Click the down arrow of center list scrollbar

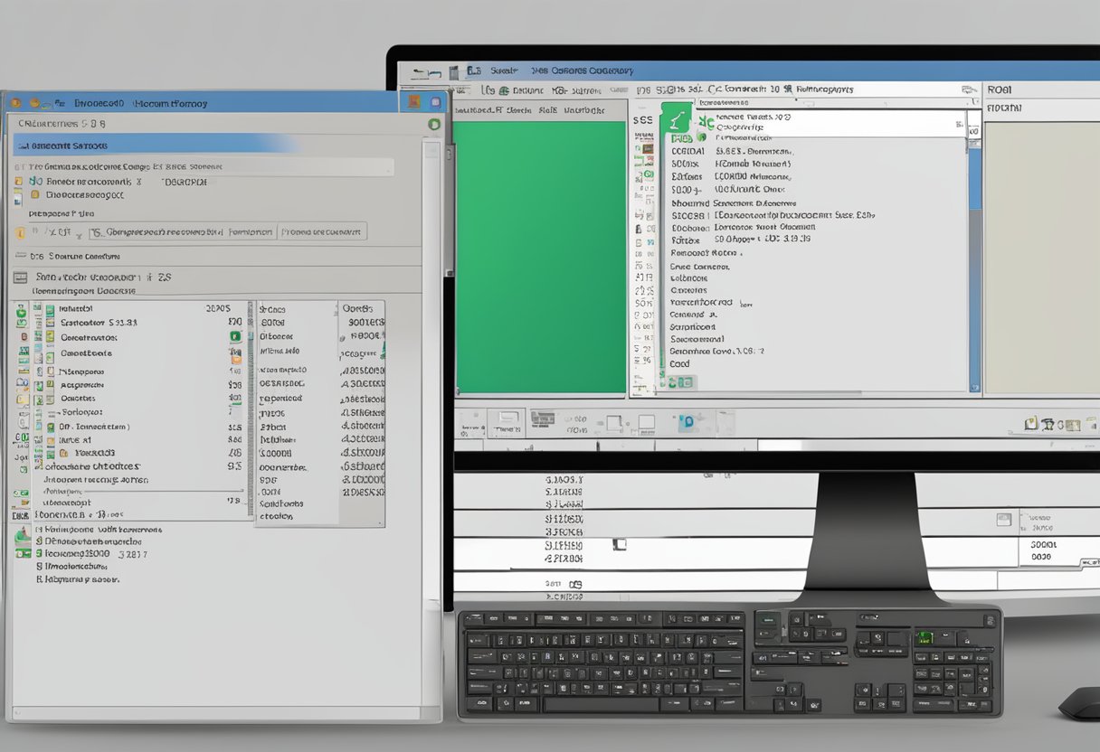click(974, 387)
